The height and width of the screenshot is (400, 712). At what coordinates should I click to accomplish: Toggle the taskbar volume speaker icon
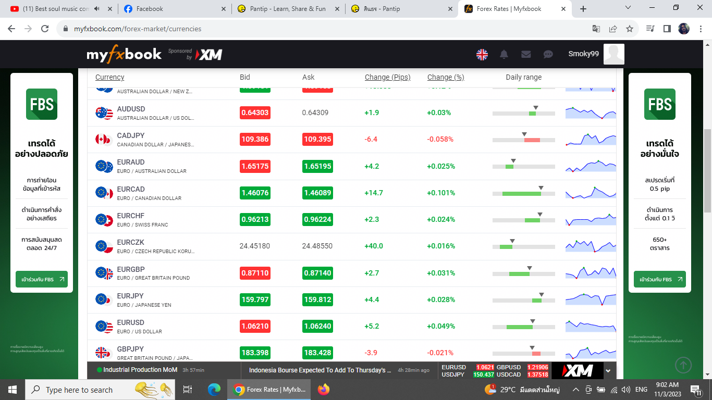point(626,389)
